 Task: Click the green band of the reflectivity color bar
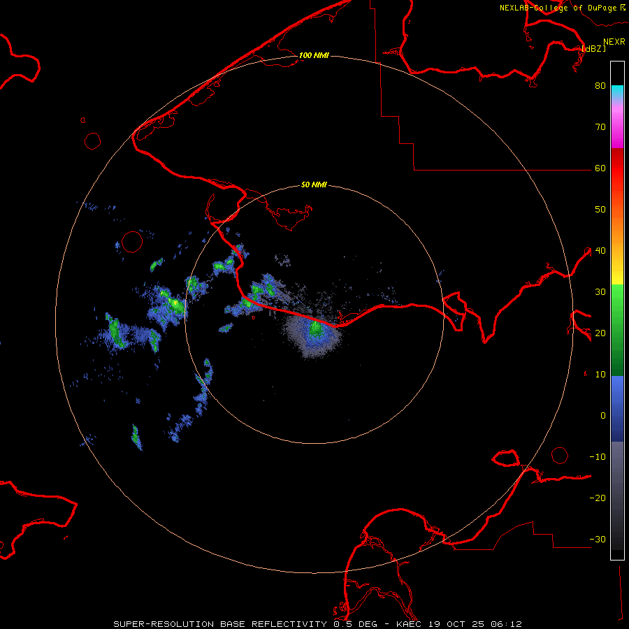coord(617,330)
